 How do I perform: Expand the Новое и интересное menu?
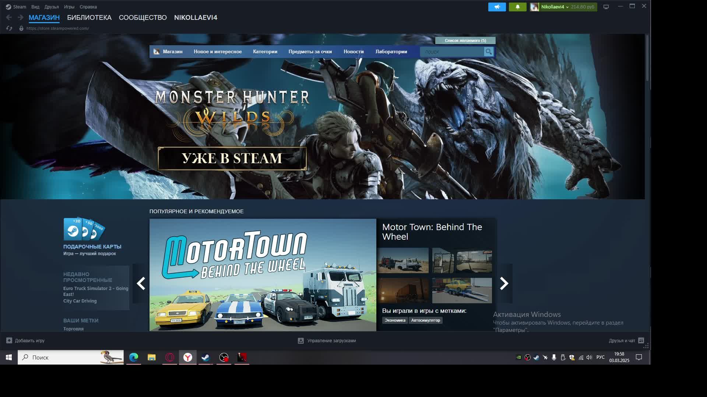[218, 52]
